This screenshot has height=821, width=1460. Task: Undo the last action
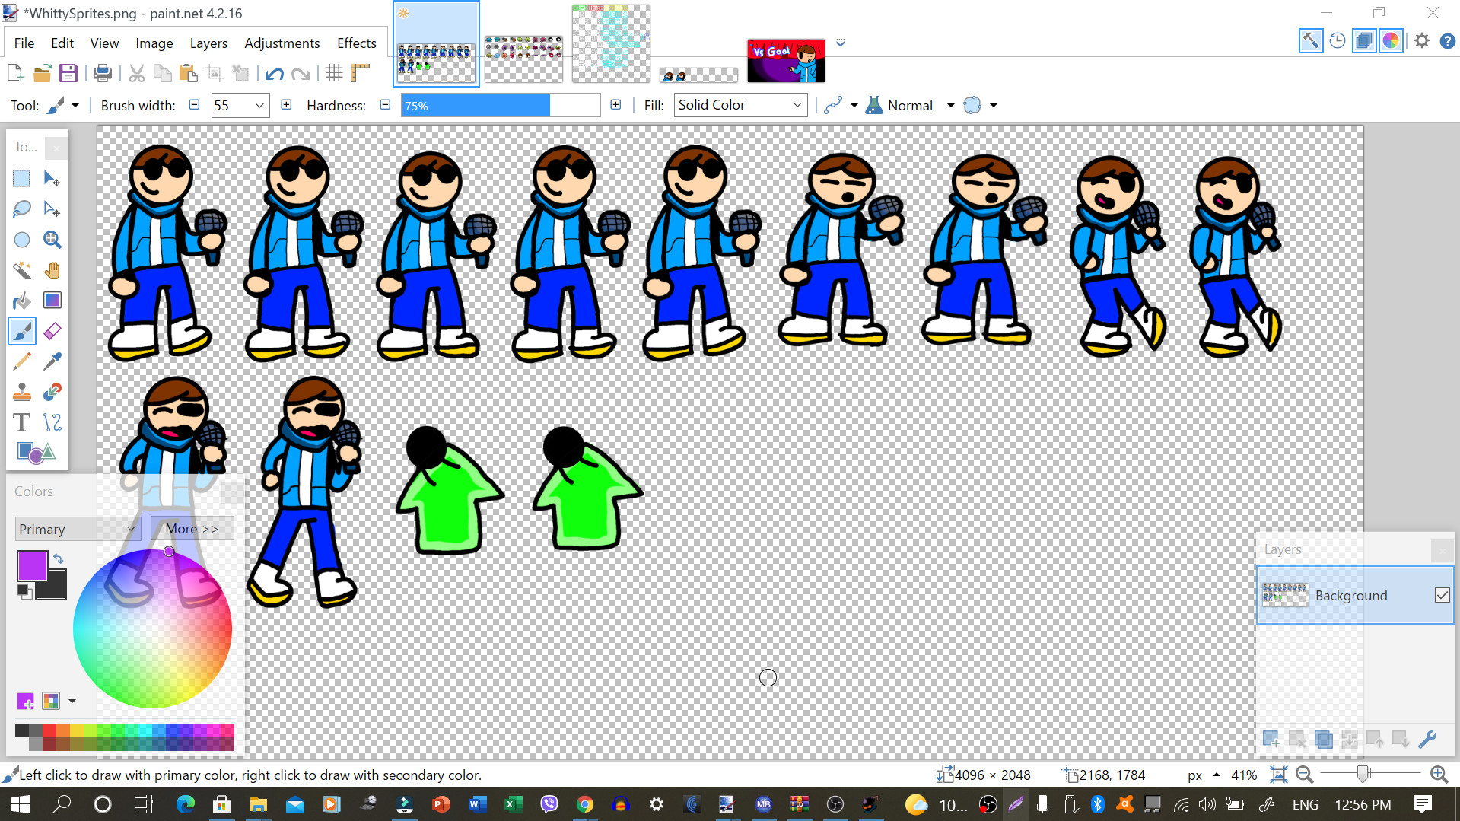[x=275, y=73]
